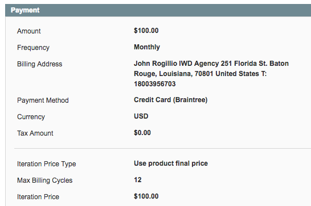
Task: Click the Payment section header
Action: [158, 10]
